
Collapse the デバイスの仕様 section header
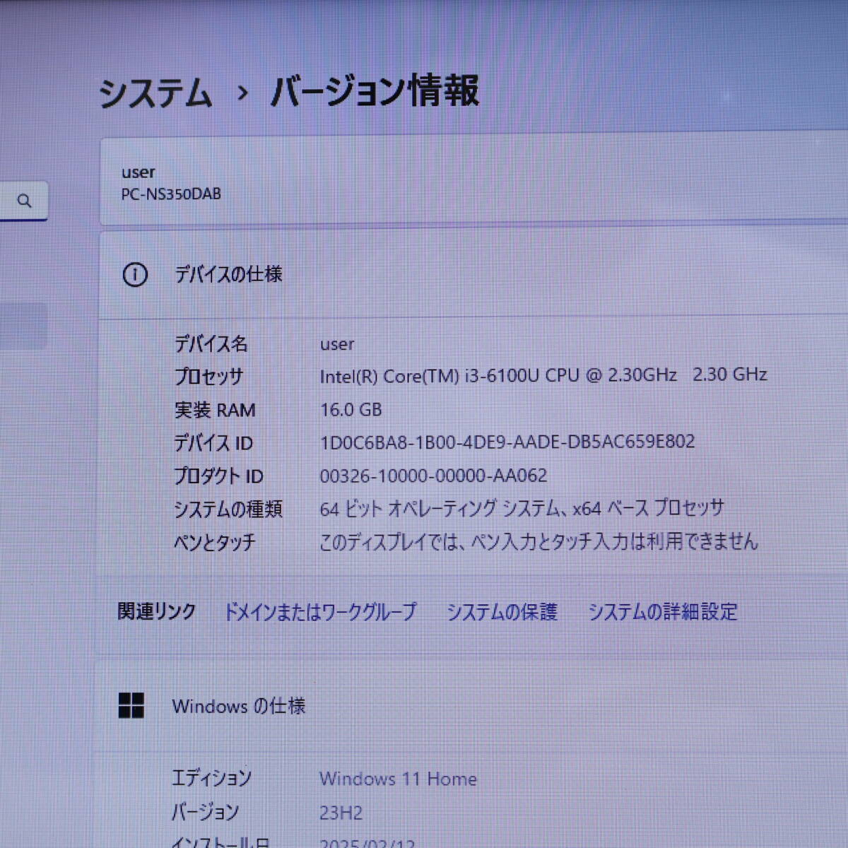pos(473,275)
